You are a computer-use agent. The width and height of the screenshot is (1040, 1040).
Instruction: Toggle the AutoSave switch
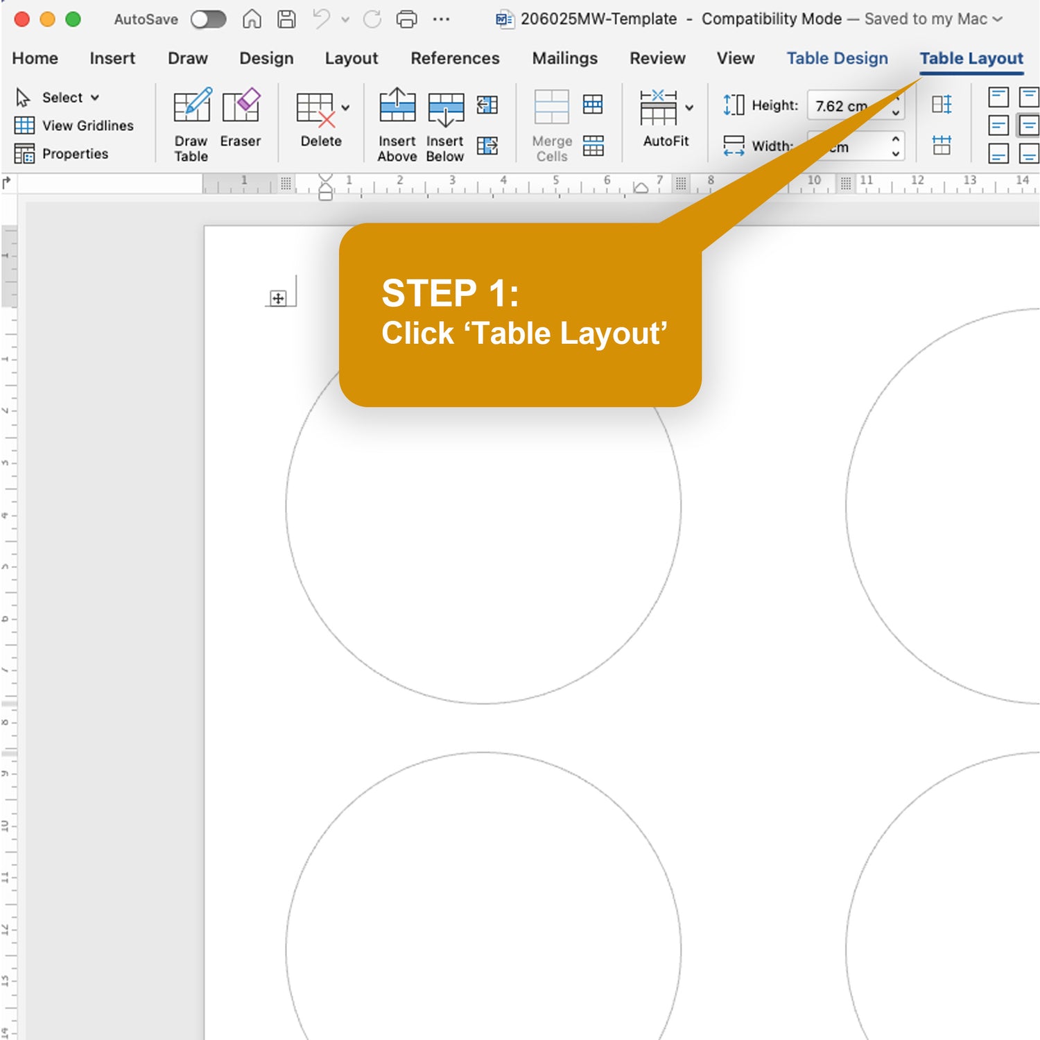click(209, 19)
